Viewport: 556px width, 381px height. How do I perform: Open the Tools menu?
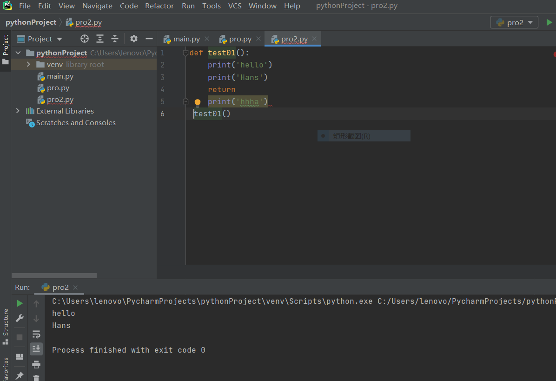[211, 6]
